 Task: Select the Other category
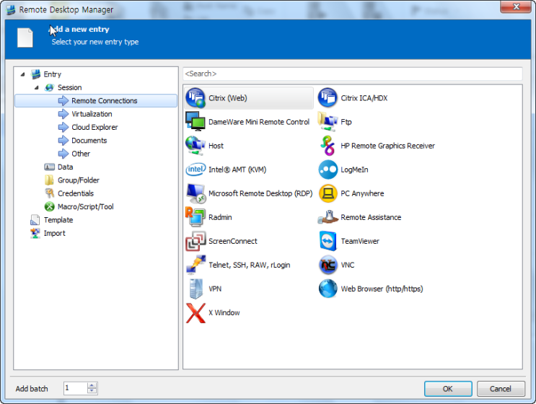point(81,154)
